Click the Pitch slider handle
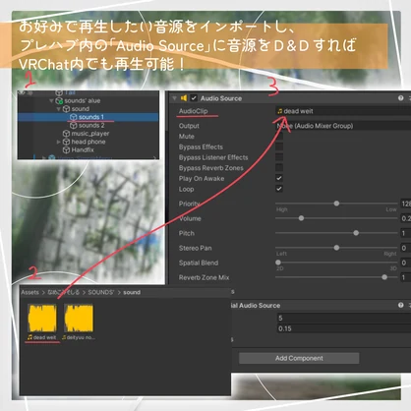The image size is (411, 411). [356, 233]
